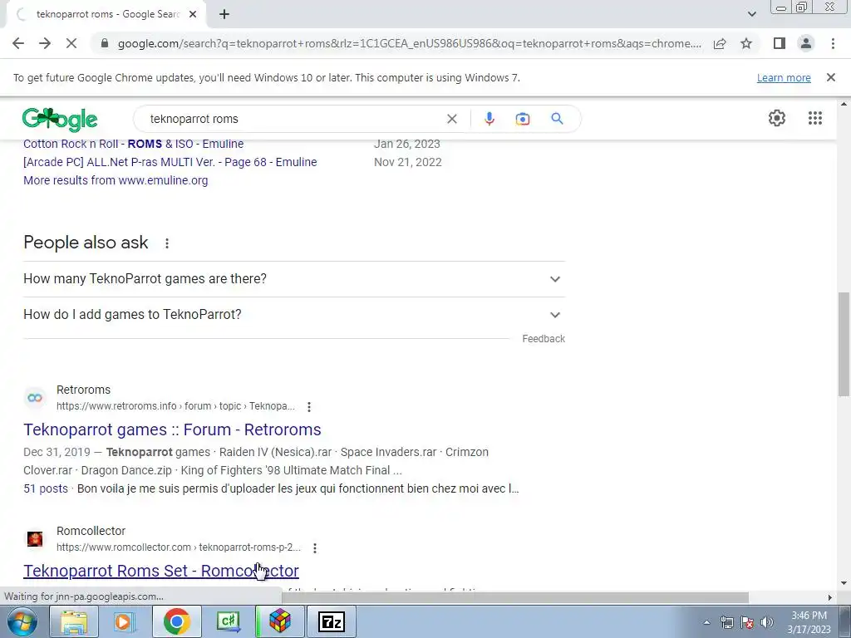
Task: Select the Retrorooms site favicon
Action: click(35, 398)
